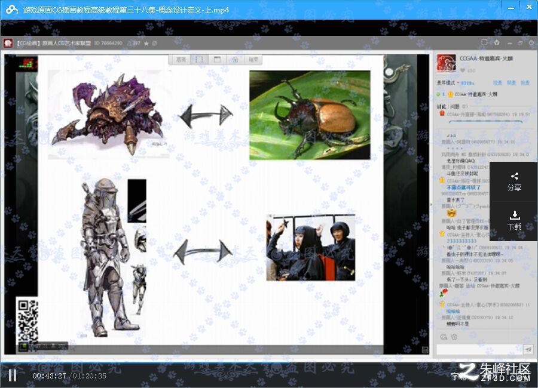This screenshot has width=538, height=388.
Task: Click the current time 00:43:27 display
Action: click(49, 375)
